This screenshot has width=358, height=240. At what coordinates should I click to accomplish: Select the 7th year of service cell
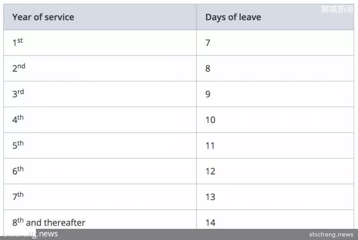[x=100, y=197]
